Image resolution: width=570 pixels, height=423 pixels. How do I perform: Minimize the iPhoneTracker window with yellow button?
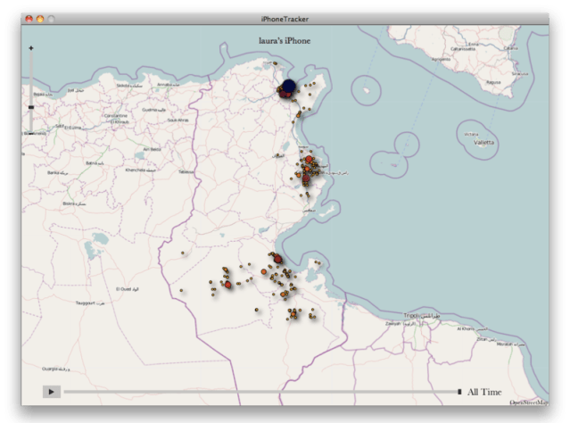(x=39, y=18)
